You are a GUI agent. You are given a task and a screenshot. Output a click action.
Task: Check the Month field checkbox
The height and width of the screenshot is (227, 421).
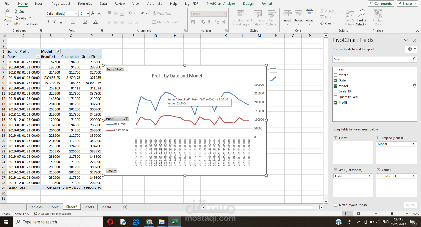pos(335,75)
